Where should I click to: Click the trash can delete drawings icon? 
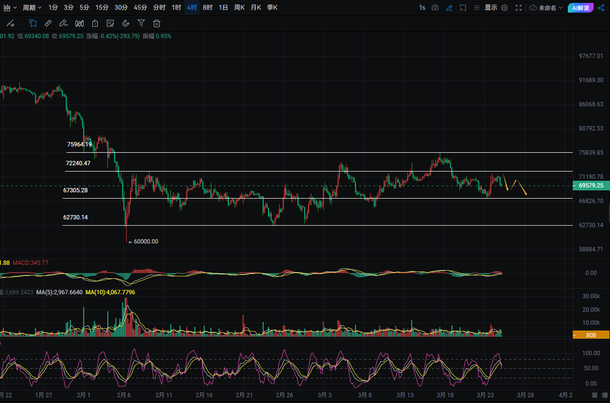(x=156, y=23)
